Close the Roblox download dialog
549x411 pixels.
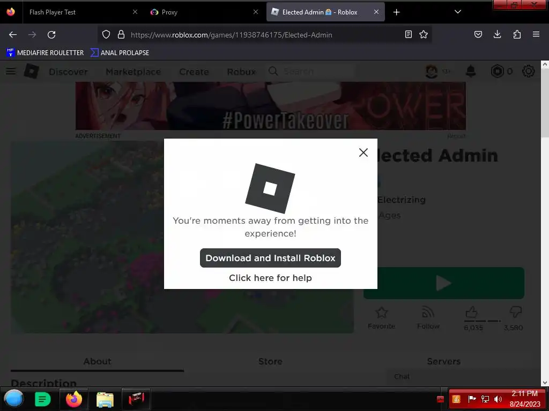click(x=363, y=153)
